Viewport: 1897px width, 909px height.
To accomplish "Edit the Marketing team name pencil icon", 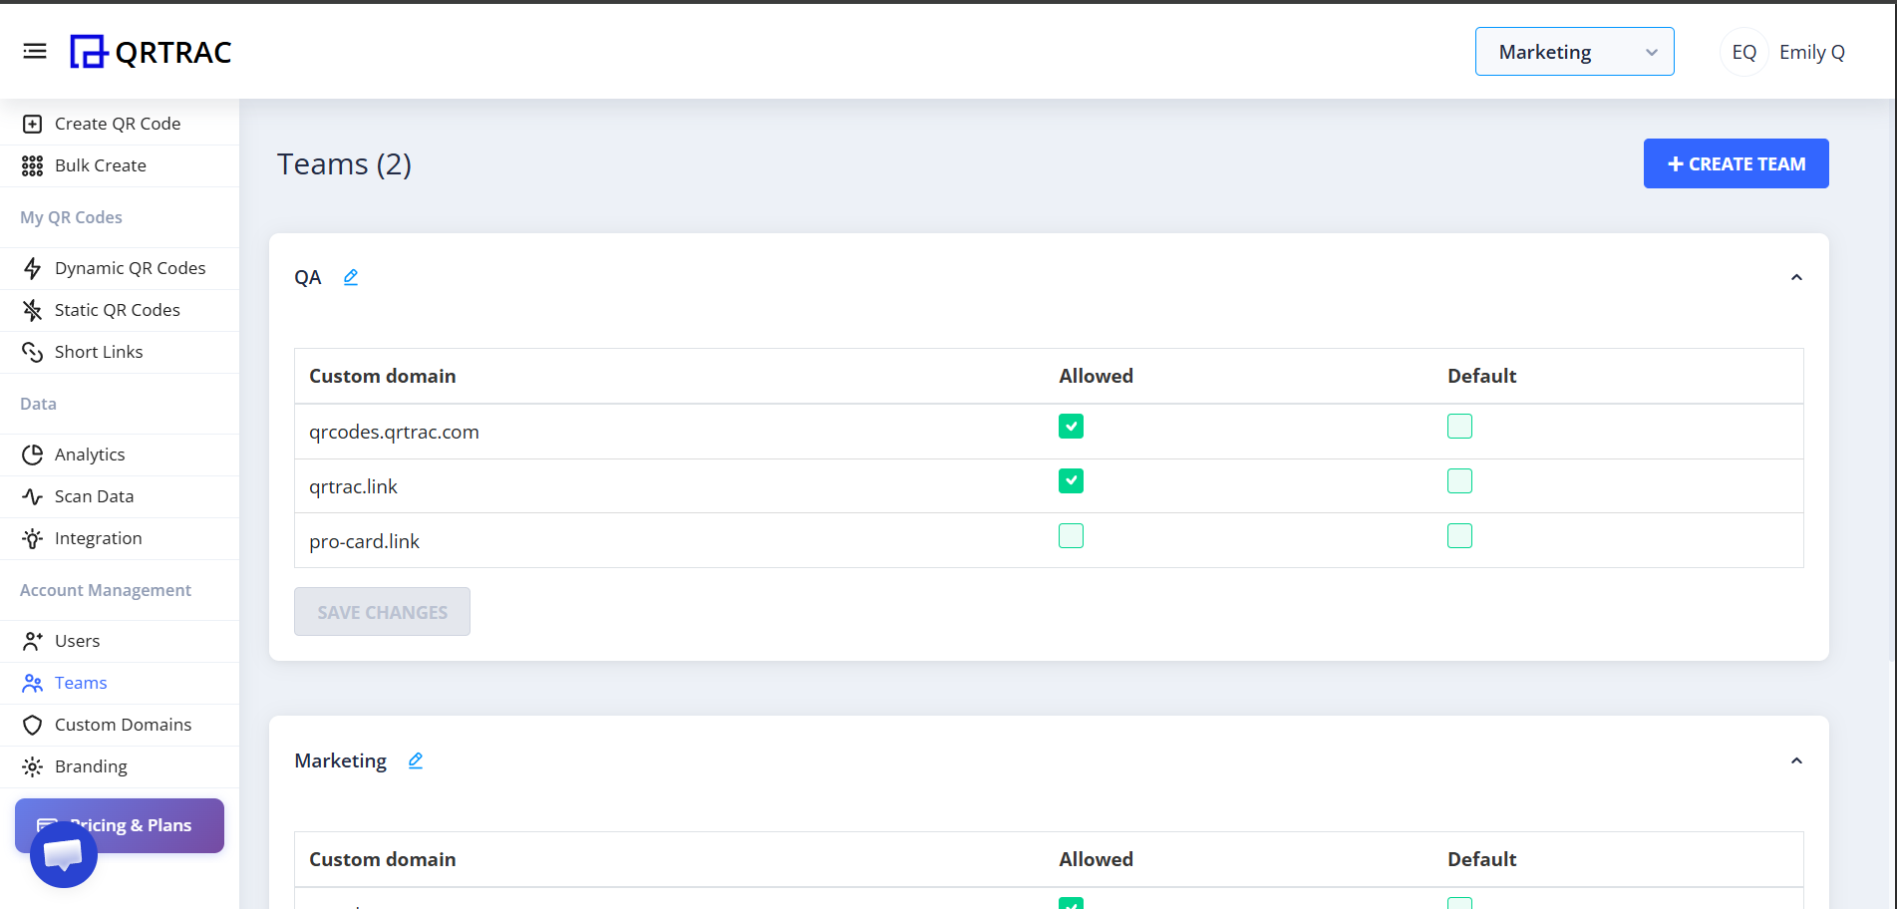I will point(416,760).
